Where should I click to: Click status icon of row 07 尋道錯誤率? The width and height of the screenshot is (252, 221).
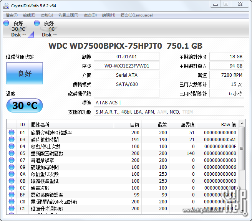12,160
